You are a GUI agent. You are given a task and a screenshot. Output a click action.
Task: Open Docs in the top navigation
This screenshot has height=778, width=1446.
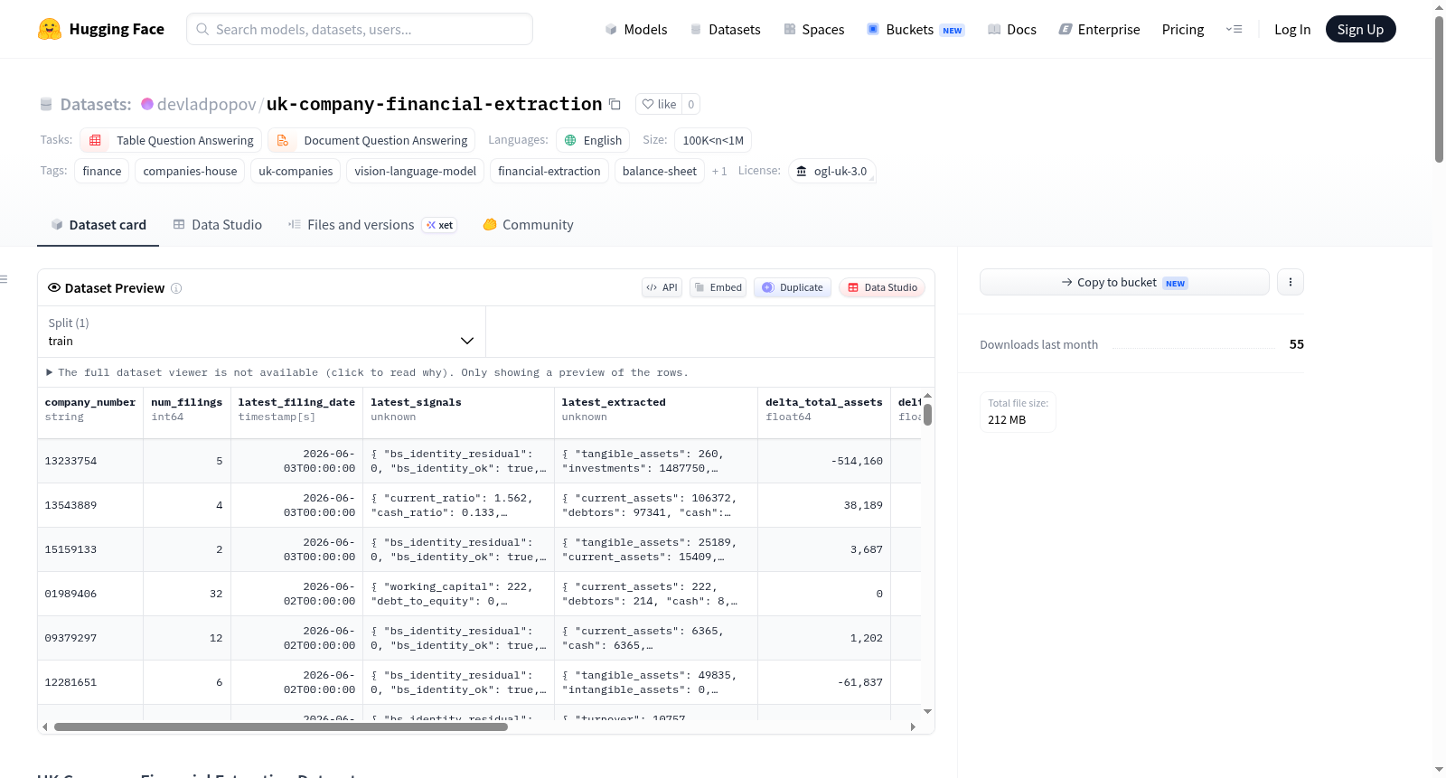tap(1012, 30)
